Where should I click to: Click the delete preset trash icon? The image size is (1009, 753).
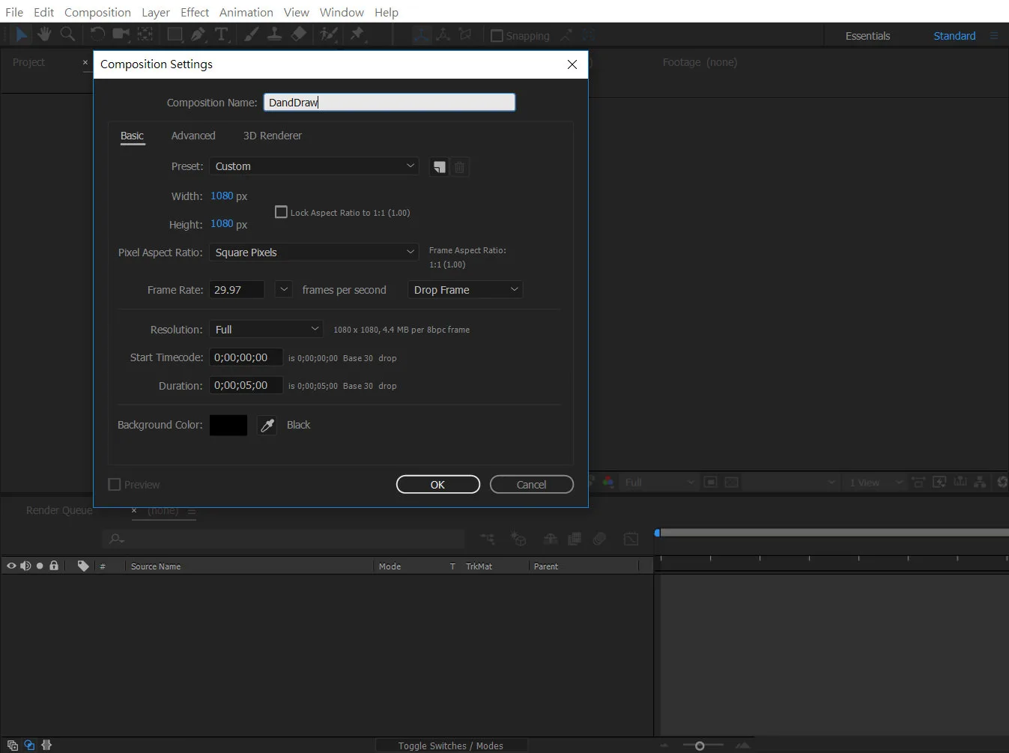[460, 167]
